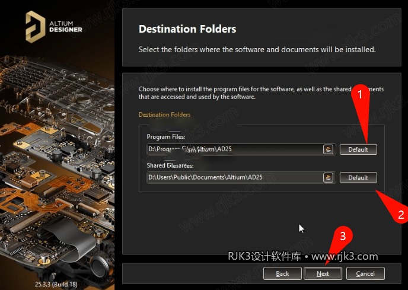This screenshot has height=290, width=408.
Task: Proceed with the Next button
Action: coord(323,273)
